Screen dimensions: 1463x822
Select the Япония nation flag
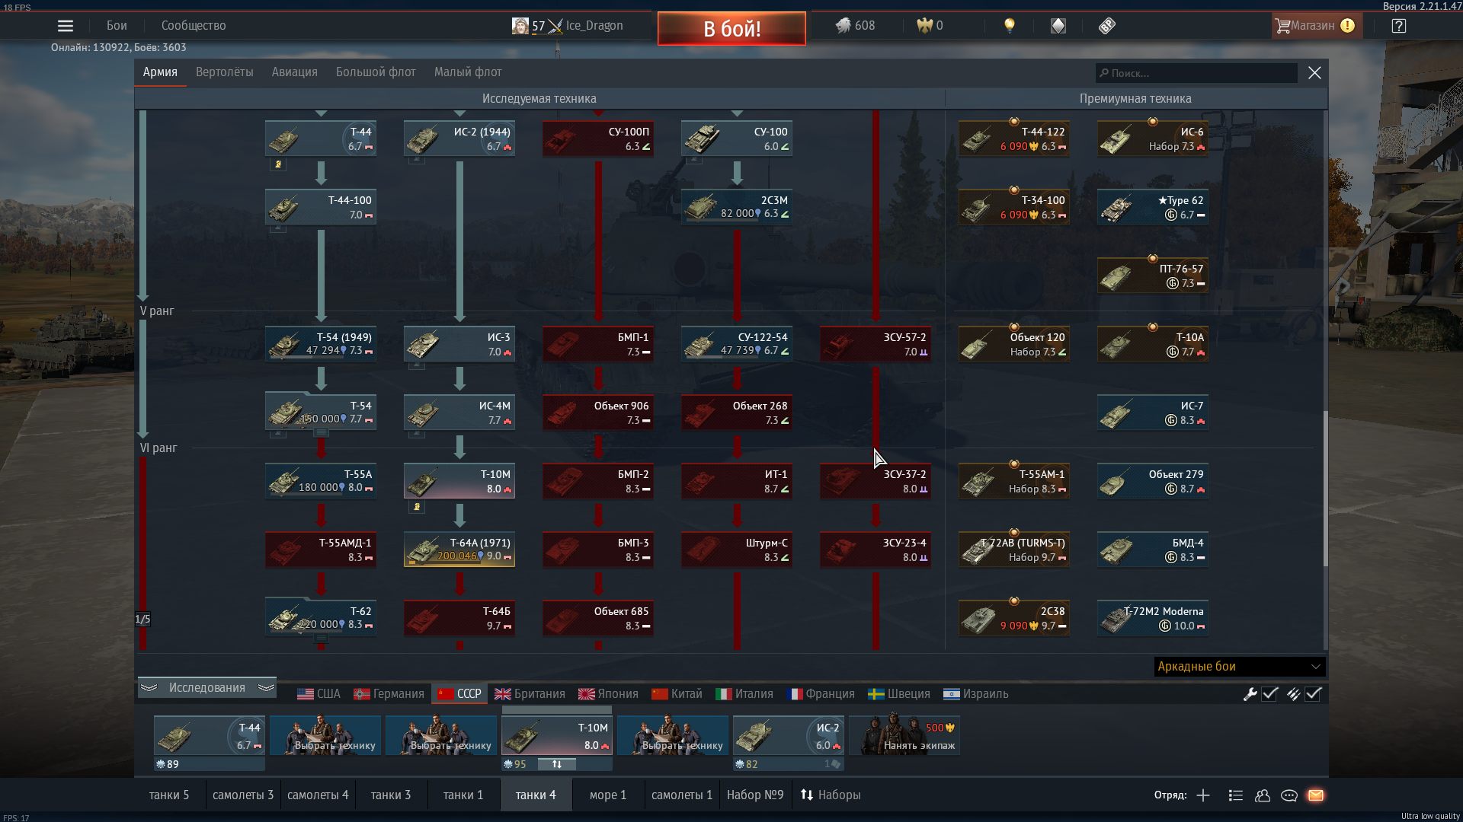click(x=608, y=694)
